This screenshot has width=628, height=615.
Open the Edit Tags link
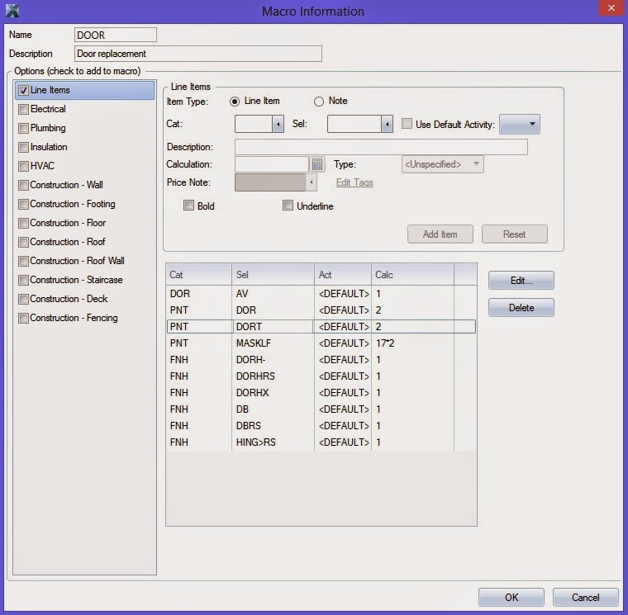pyautogui.click(x=354, y=182)
